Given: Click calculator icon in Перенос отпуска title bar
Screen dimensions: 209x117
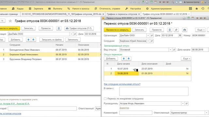Looking at the screenshot, I should [188, 18].
